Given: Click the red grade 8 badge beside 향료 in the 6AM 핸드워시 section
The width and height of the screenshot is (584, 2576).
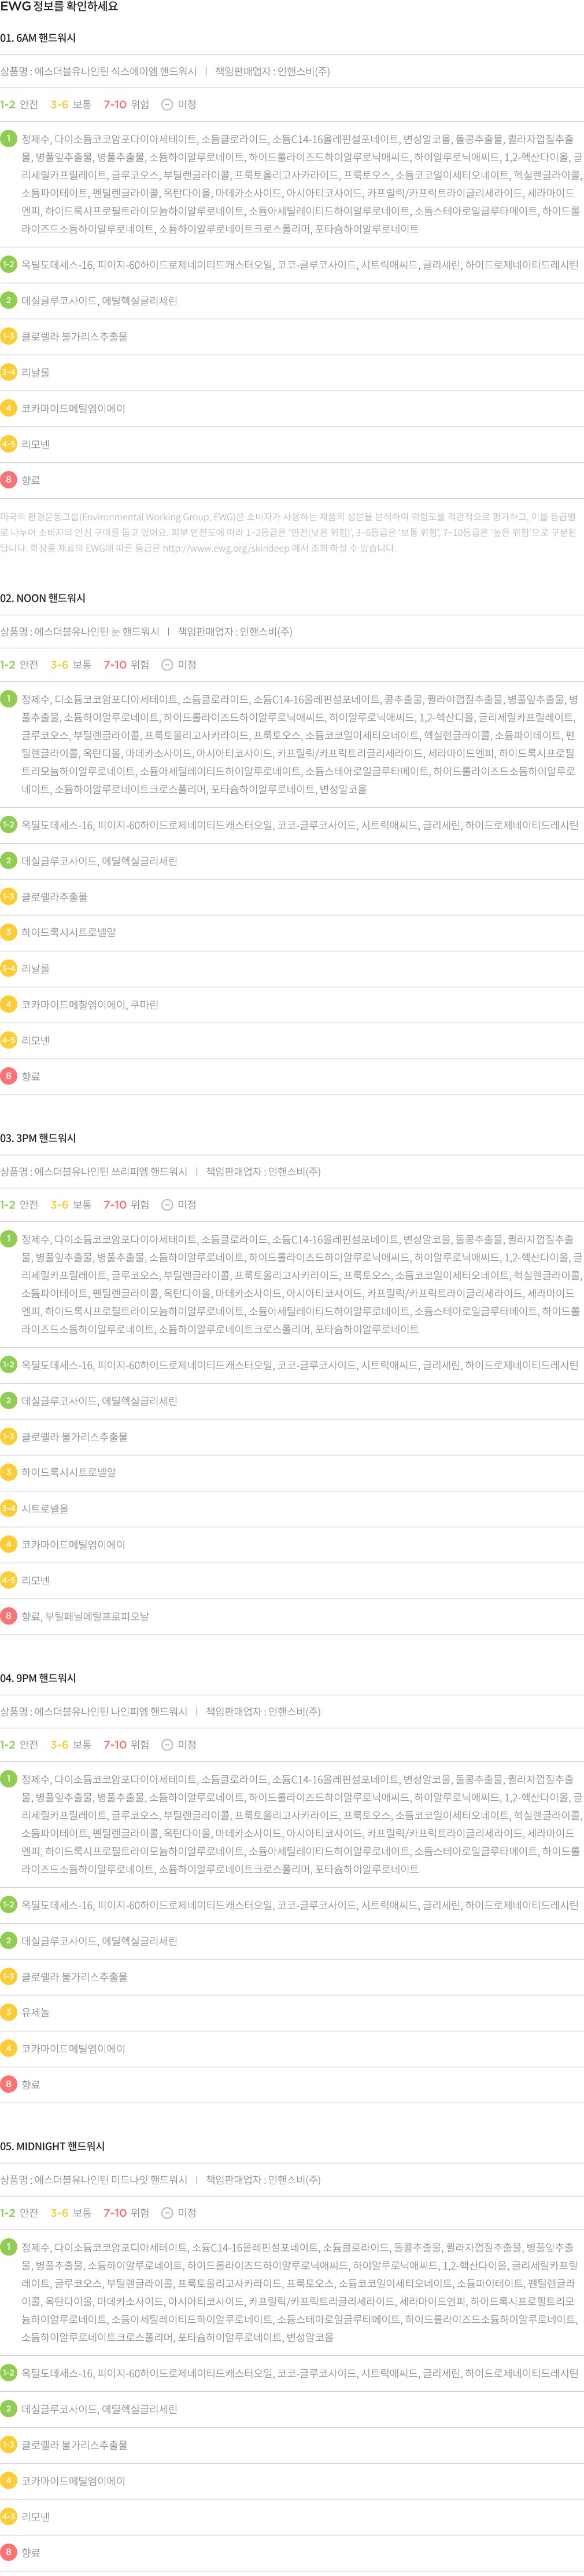Looking at the screenshot, I should pos(9,479).
